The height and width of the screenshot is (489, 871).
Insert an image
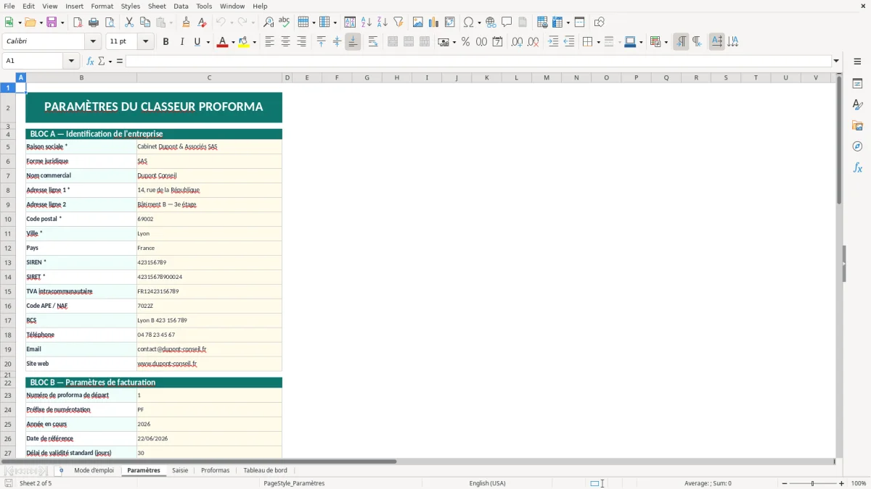[x=418, y=22]
